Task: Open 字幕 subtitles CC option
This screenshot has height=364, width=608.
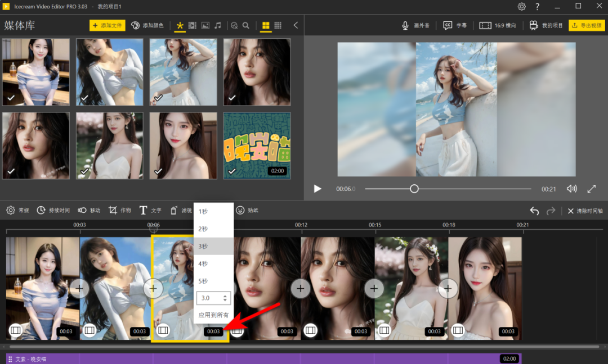Action: pyautogui.click(x=455, y=25)
